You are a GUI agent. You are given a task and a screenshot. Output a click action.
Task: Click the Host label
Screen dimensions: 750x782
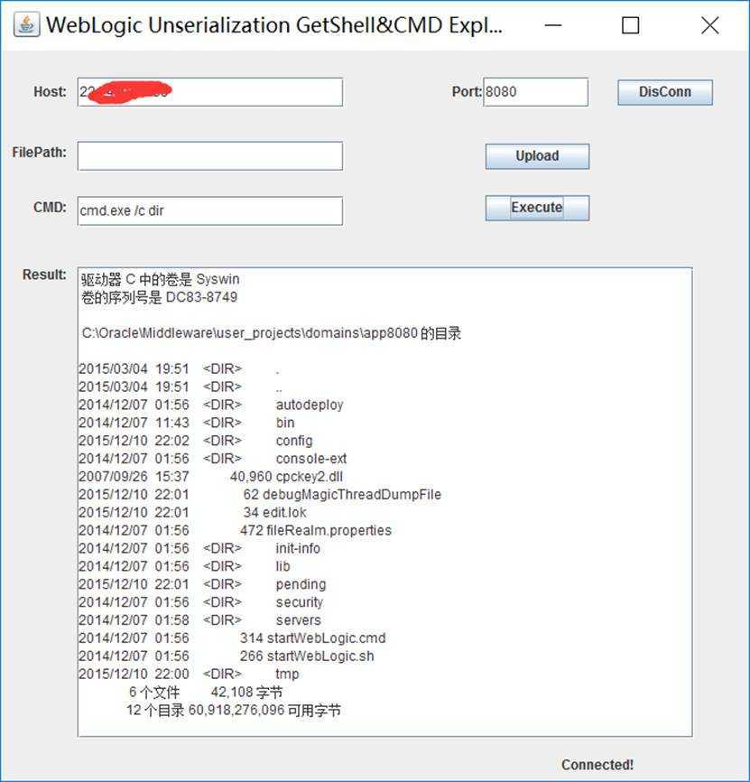50,92
